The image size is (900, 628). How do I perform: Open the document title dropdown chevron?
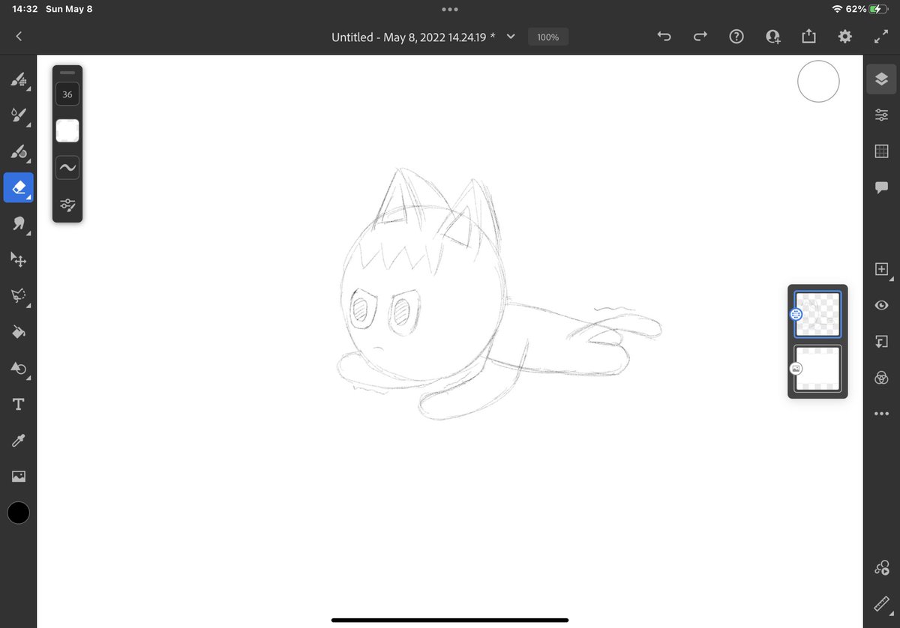[x=511, y=36]
